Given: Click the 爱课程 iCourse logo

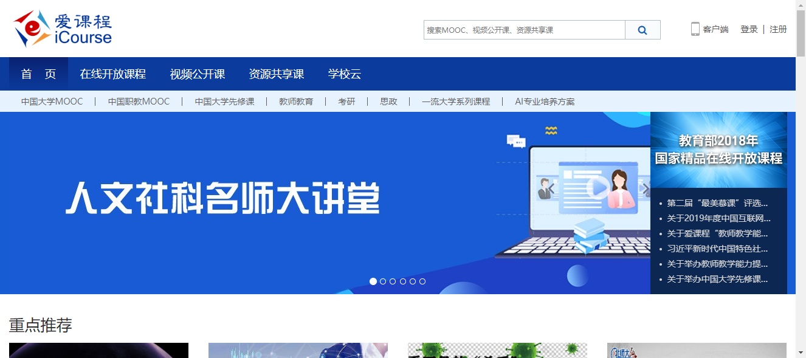Looking at the screenshot, I should [61, 29].
